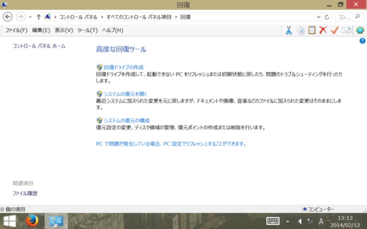367x229 pixels.
Task: Open the address bar history dropdown
Action: (319, 17)
